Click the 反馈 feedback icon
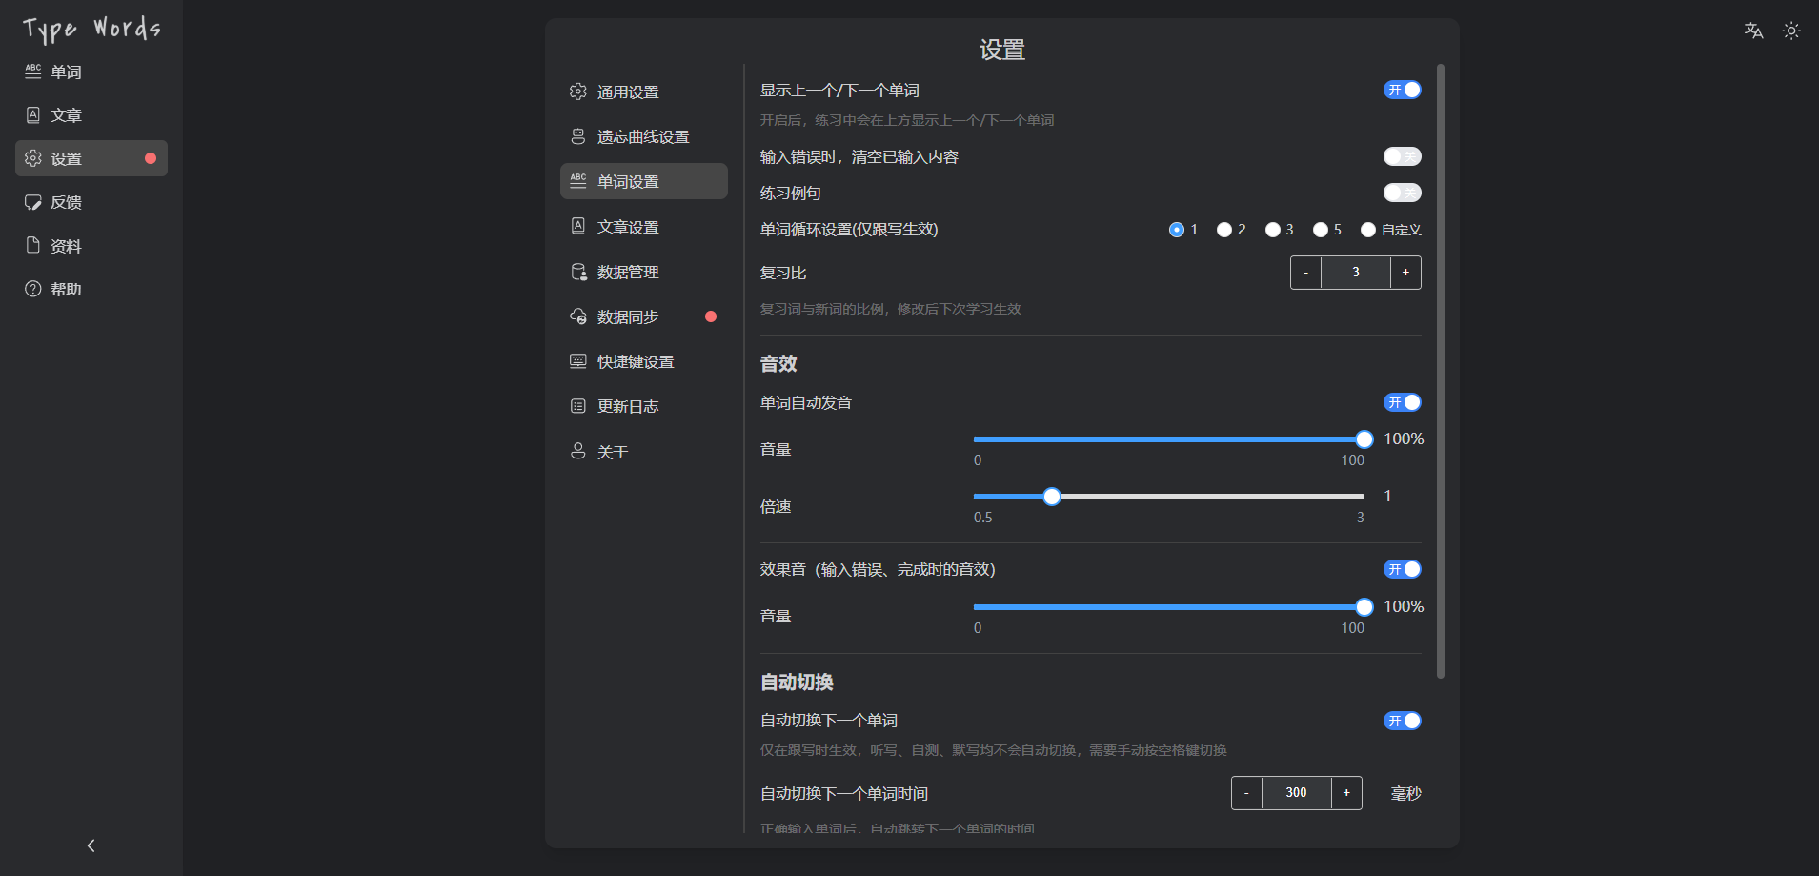The height and width of the screenshot is (876, 1819). (x=33, y=202)
